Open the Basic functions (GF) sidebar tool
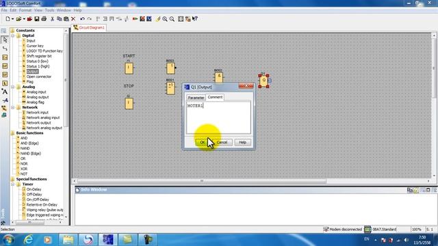Image resolution: width=438 pixels, height=246 pixels. click(5, 66)
